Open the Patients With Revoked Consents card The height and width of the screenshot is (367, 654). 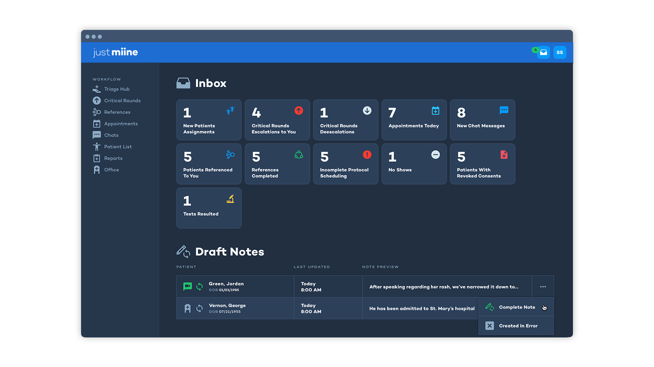click(x=483, y=164)
